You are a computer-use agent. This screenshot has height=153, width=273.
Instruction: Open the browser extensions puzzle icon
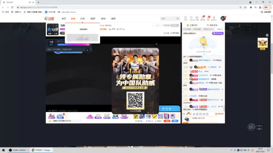[251, 7]
